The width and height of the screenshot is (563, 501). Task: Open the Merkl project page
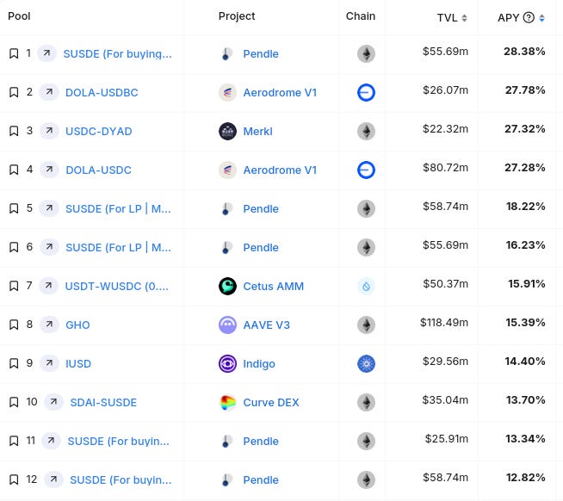click(x=257, y=132)
